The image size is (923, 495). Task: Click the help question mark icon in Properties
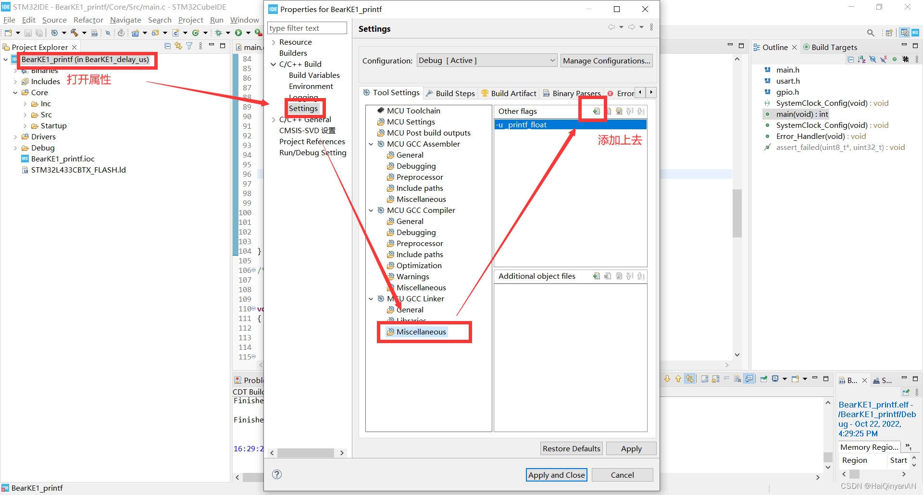(277, 474)
